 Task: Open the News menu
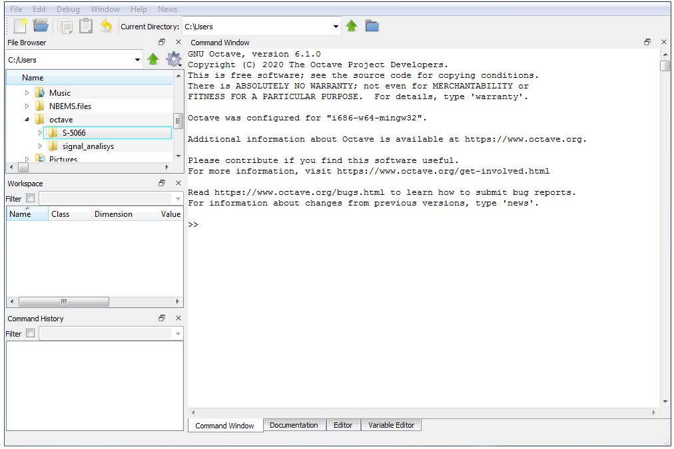pos(167,9)
